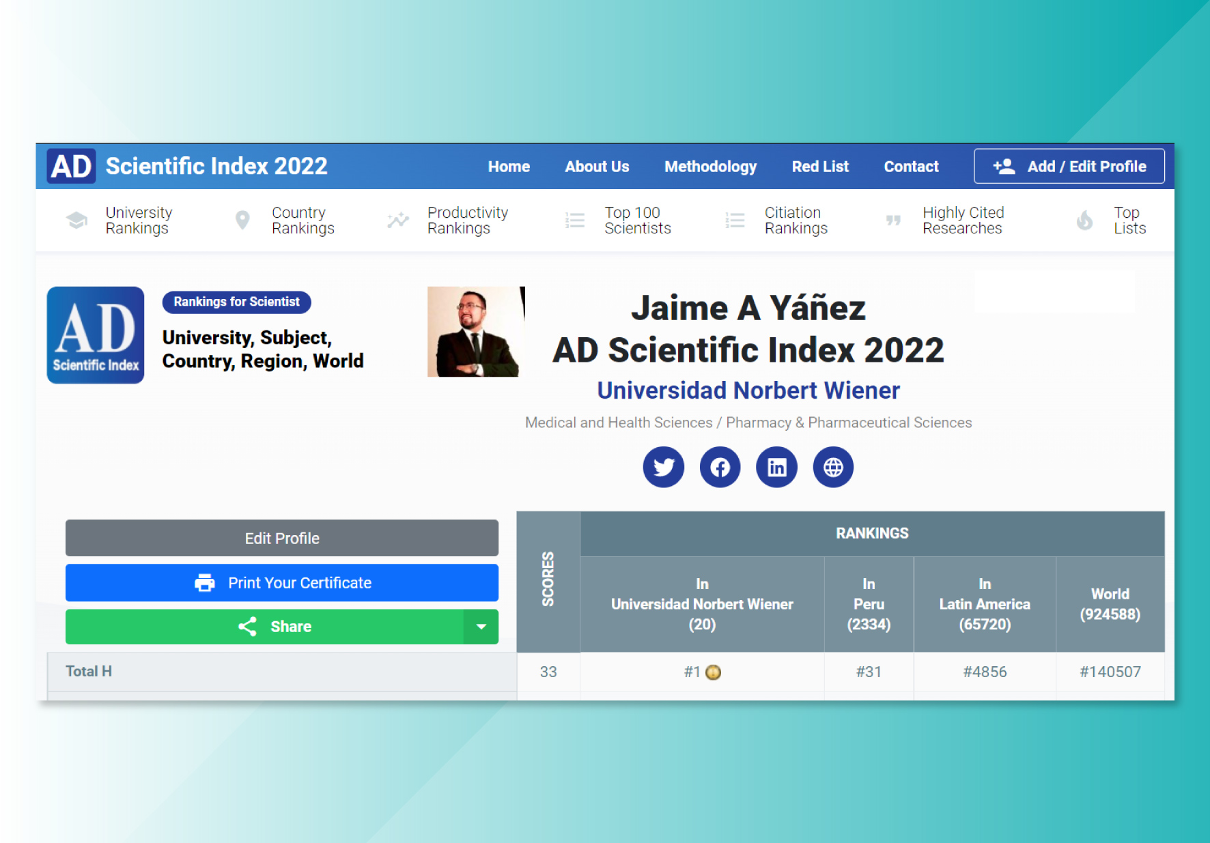Click the In Latin America (65720) column header
The width and height of the screenshot is (1210, 843).
(x=985, y=604)
